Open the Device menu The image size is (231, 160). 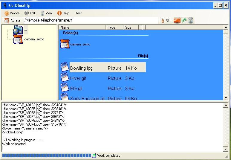(12, 13)
